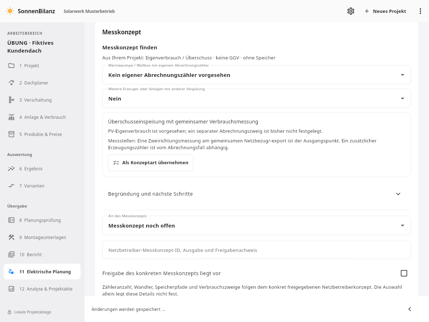Image resolution: width=429 pixels, height=322 pixels.
Task: Click the wiring icon beside Verschaltung
Action: (x=11, y=100)
